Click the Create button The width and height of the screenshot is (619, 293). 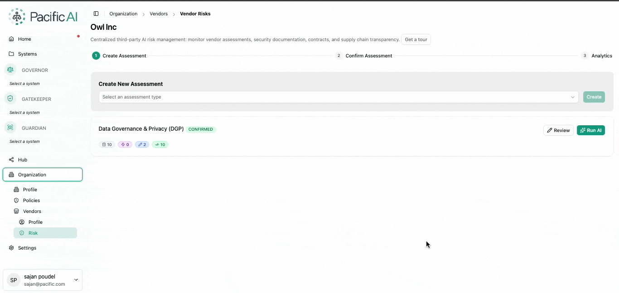[594, 97]
